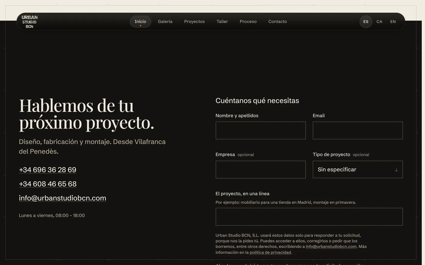This screenshot has height=265, width=425.
Task: Open the Inicio nav item
Action: [x=141, y=22]
